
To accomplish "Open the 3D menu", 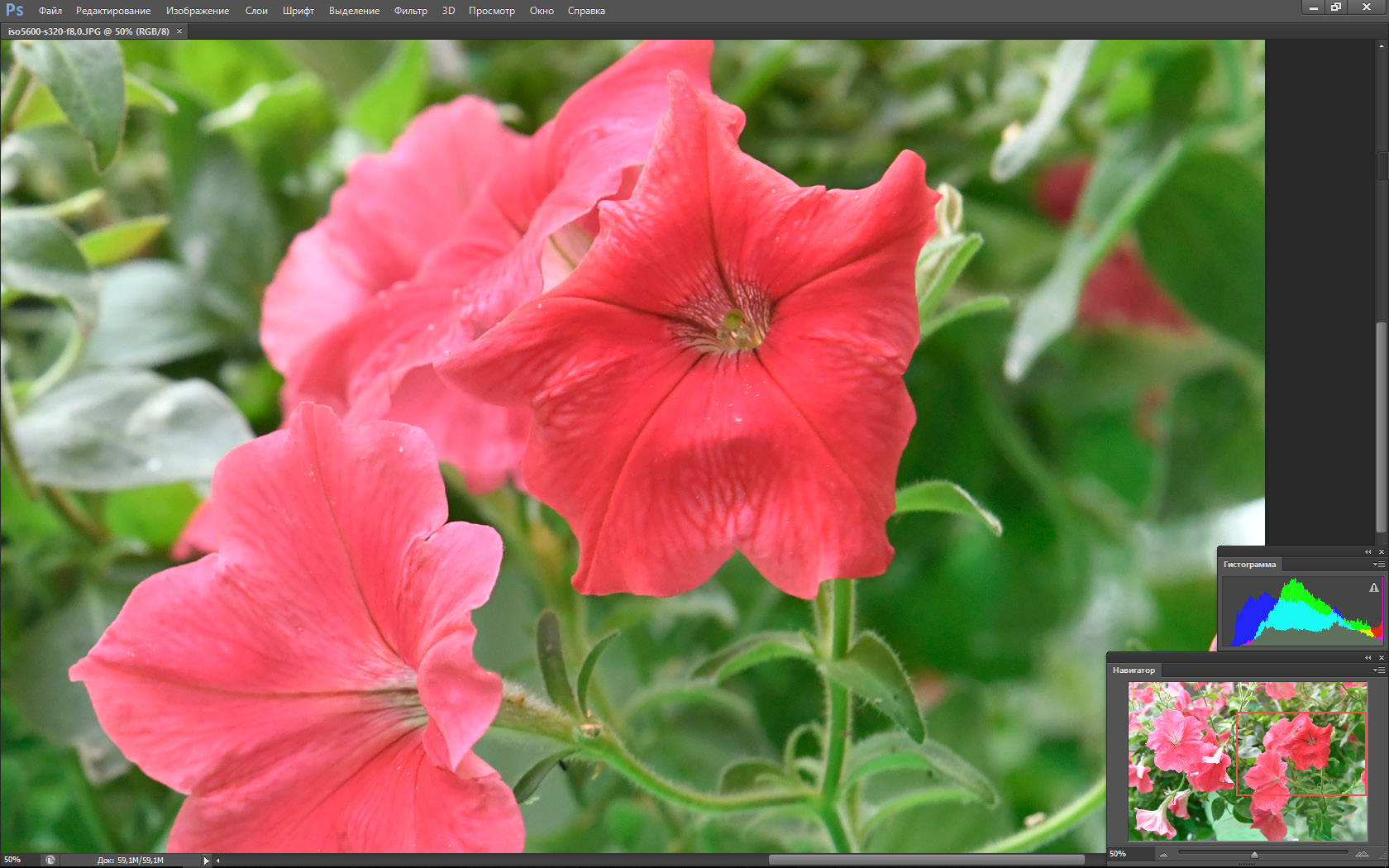I will [x=448, y=11].
